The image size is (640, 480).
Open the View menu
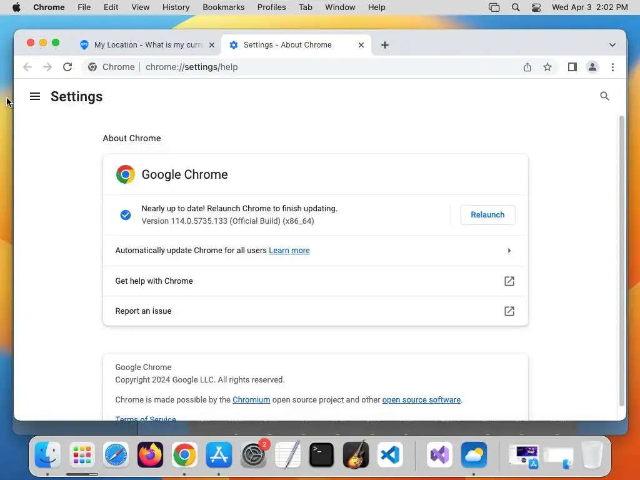point(140,7)
